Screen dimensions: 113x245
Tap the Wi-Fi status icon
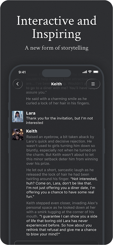90,72
